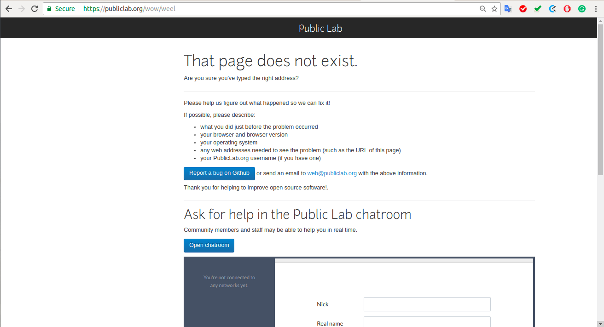View site security info via lock icon
Screen dimensions: 604x327
(49, 9)
